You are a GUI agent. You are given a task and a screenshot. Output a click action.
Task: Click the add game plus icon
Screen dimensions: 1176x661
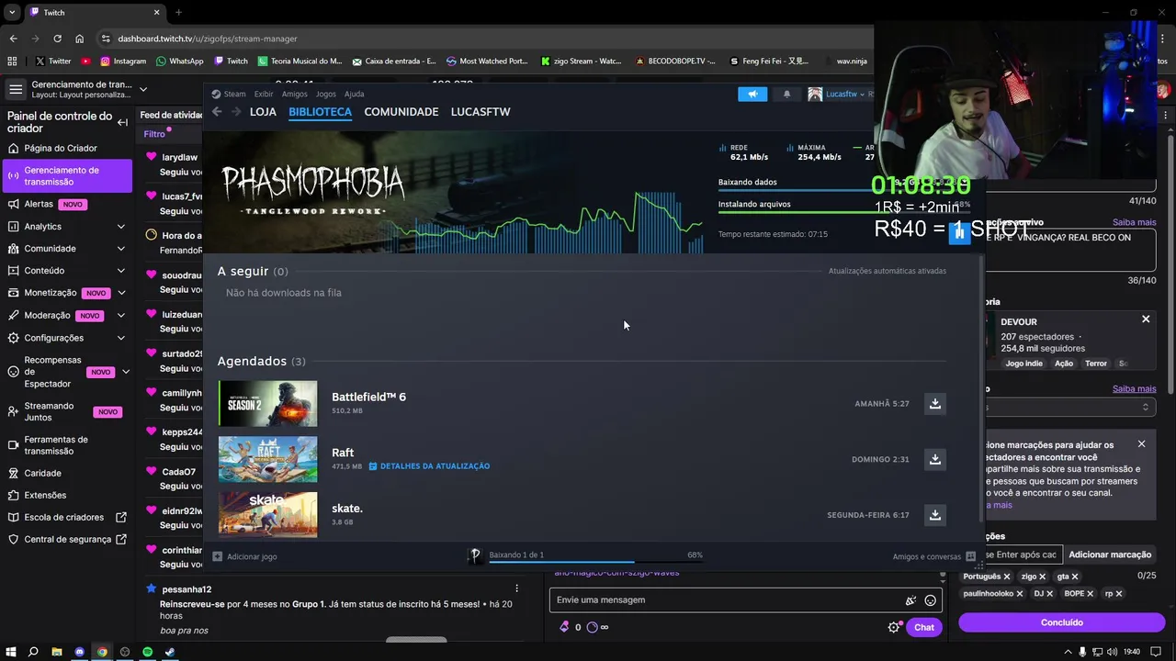tap(218, 556)
